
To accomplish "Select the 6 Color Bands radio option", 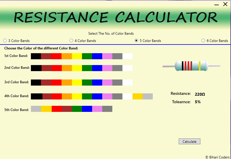I will click(x=215, y=40).
